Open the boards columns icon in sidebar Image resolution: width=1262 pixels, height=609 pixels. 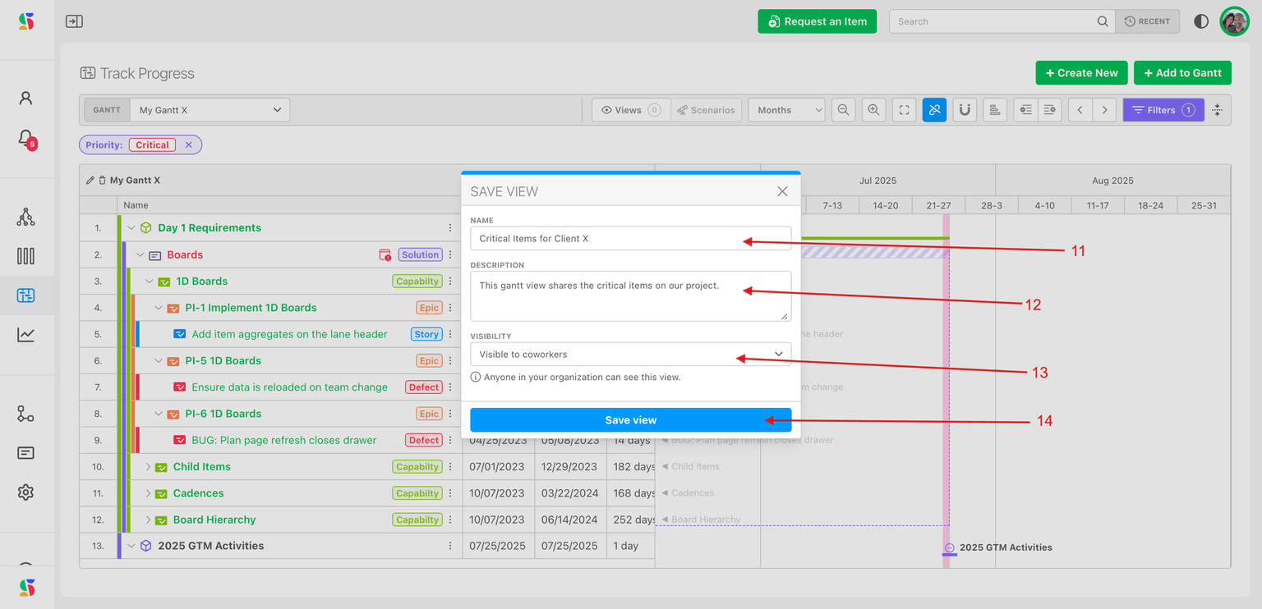[x=25, y=256]
